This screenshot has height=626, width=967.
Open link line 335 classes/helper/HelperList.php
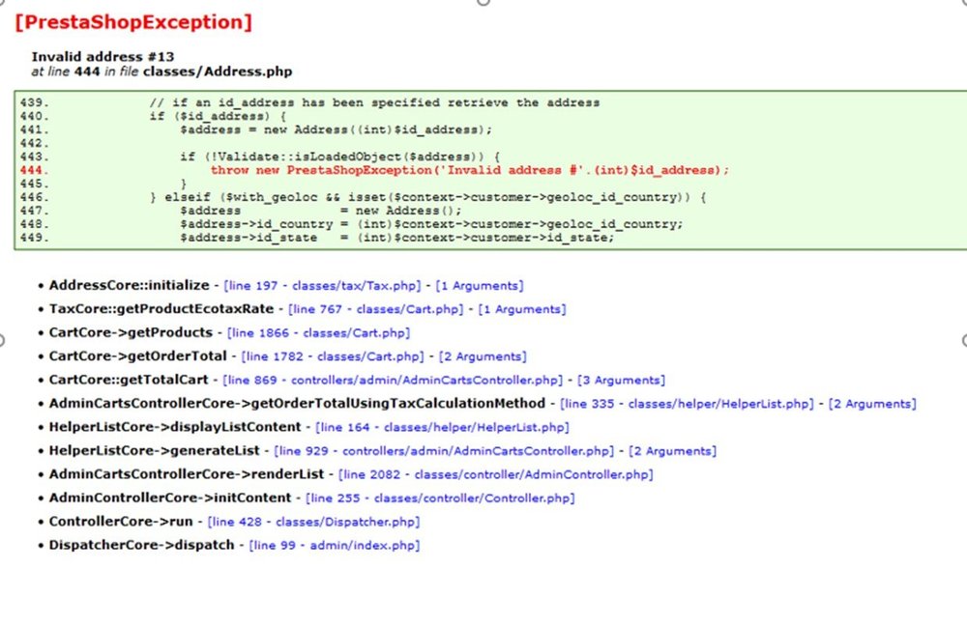coord(687,404)
